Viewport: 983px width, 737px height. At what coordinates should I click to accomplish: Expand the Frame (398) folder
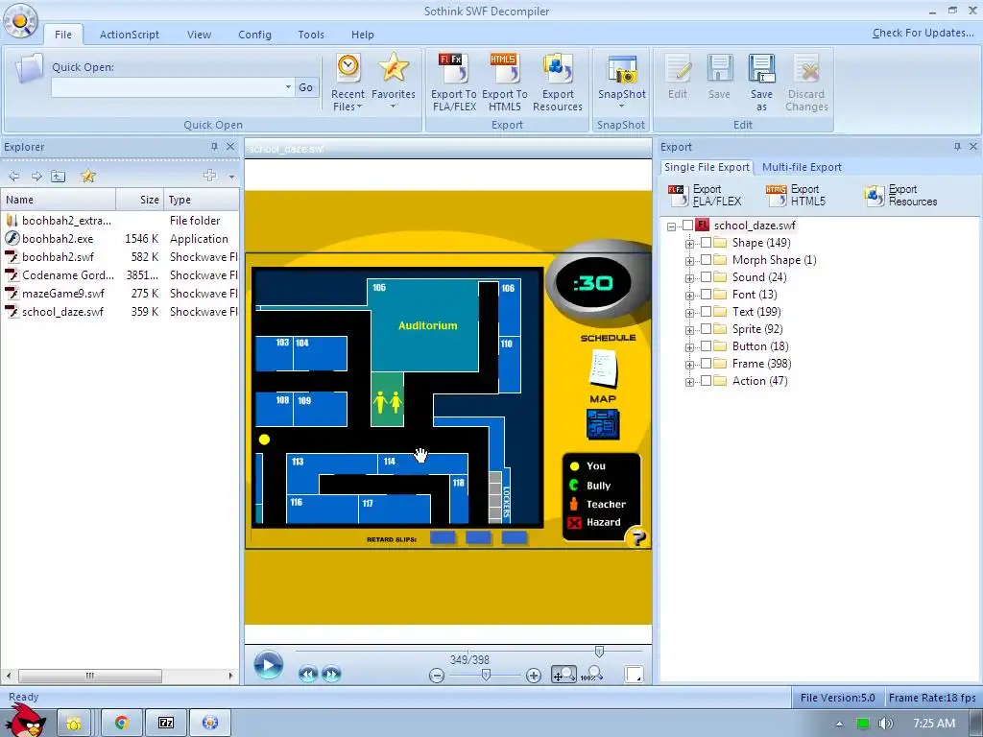pyautogui.click(x=689, y=364)
